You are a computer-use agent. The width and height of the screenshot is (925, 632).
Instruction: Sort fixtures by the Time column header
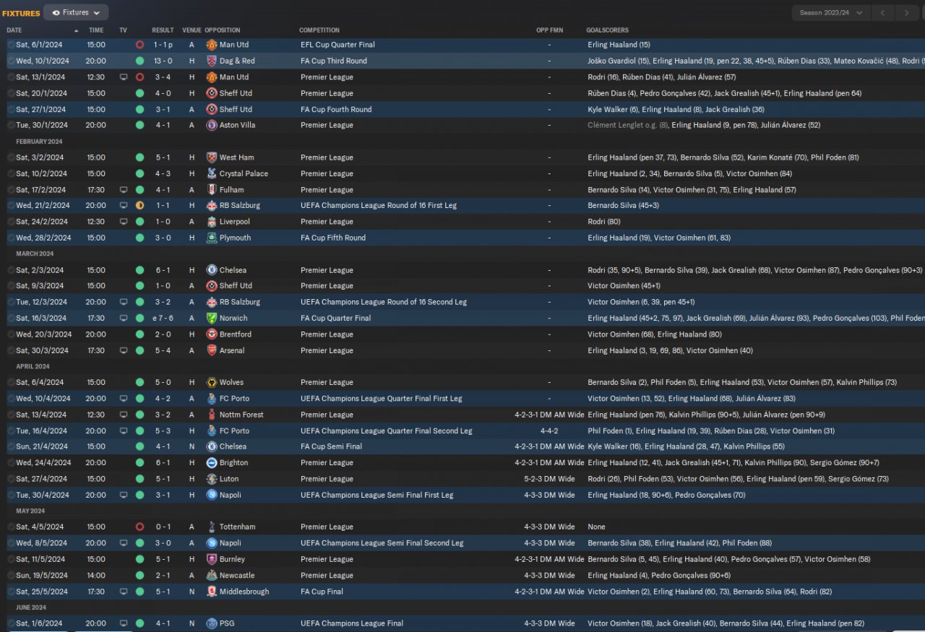(96, 30)
